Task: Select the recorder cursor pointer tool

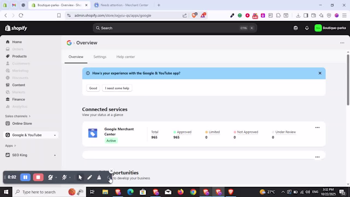Action: 80,177
